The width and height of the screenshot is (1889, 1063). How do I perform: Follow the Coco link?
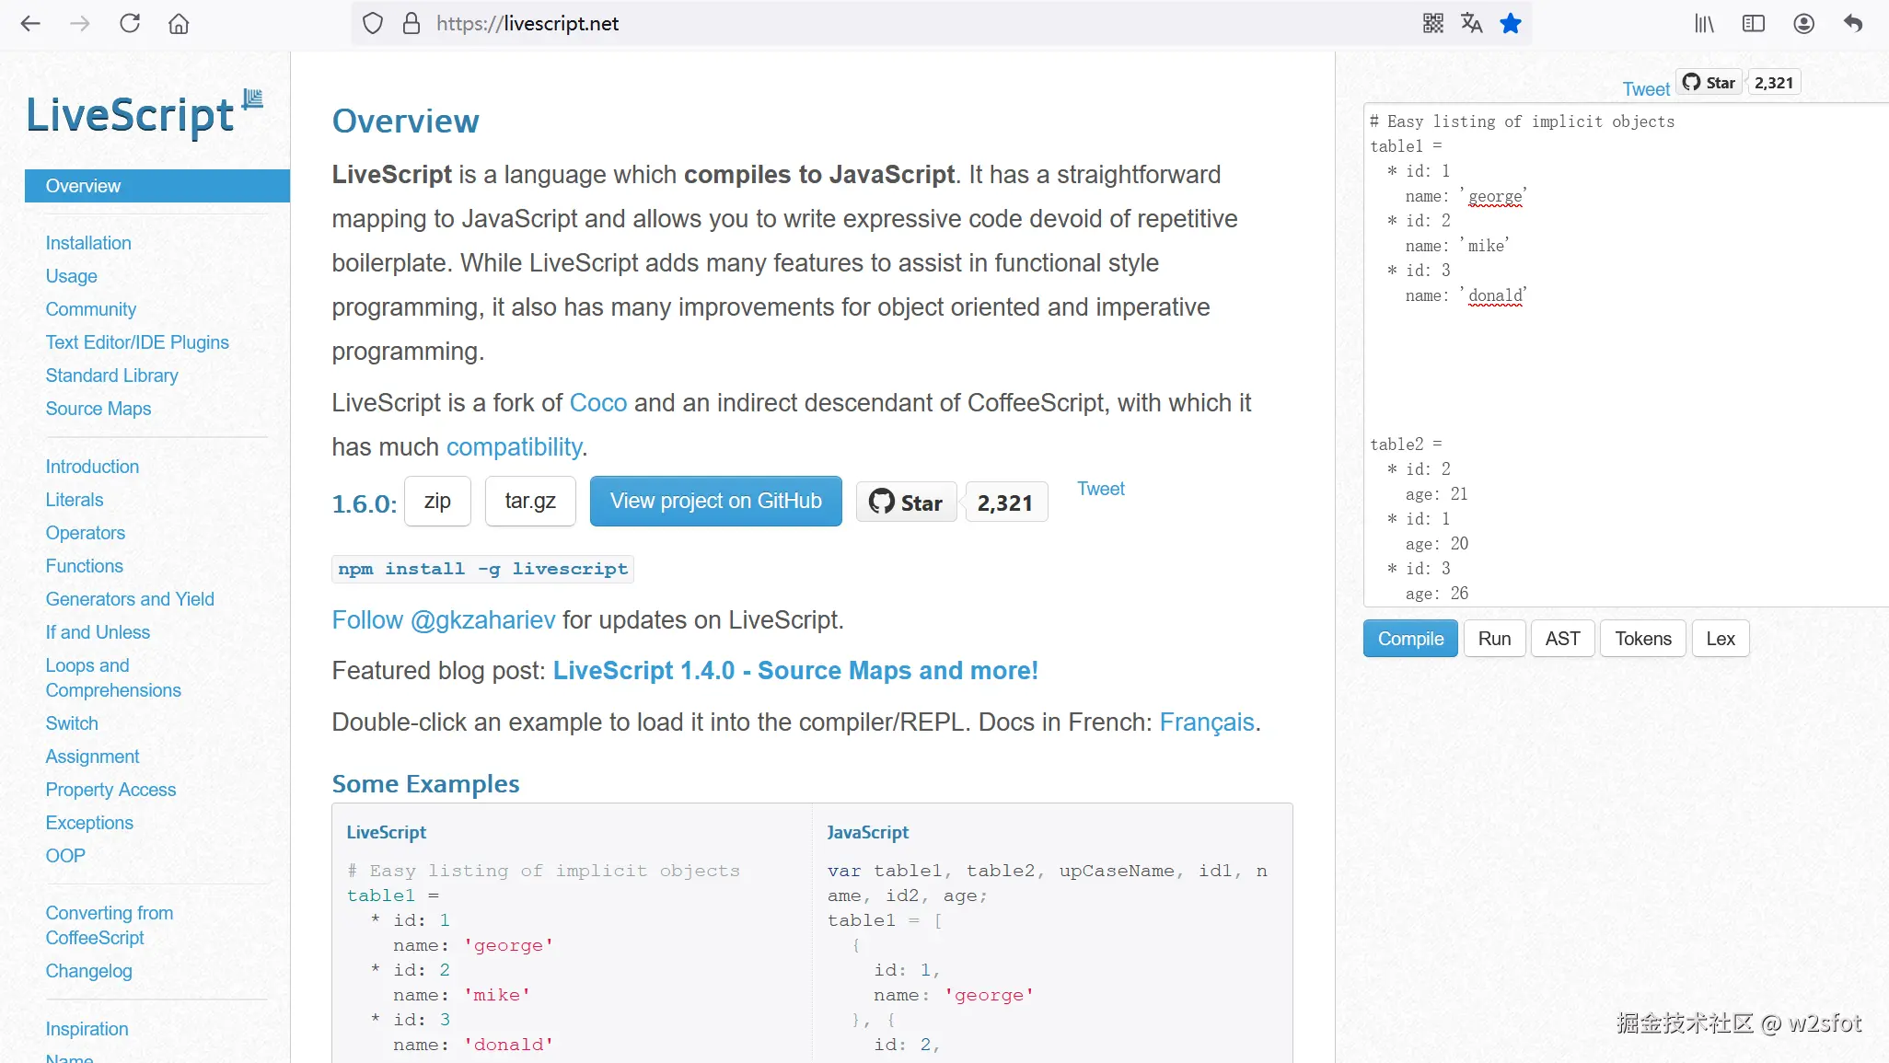(x=598, y=403)
